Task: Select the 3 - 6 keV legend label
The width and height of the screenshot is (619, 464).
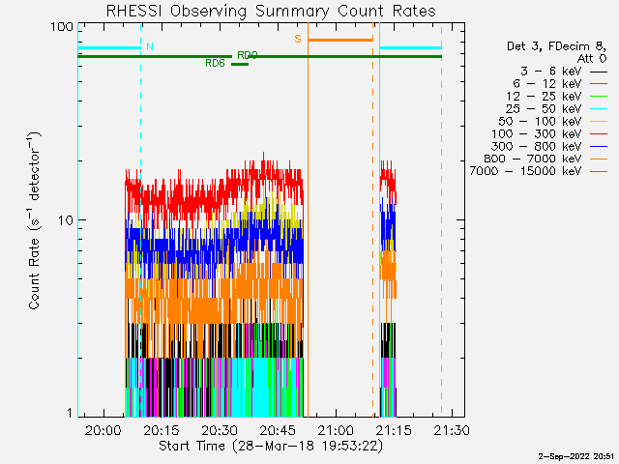Action: click(x=550, y=72)
